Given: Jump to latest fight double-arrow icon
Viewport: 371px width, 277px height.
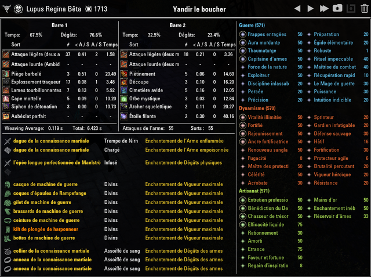Looking at the screenshot, I should (x=324, y=9).
